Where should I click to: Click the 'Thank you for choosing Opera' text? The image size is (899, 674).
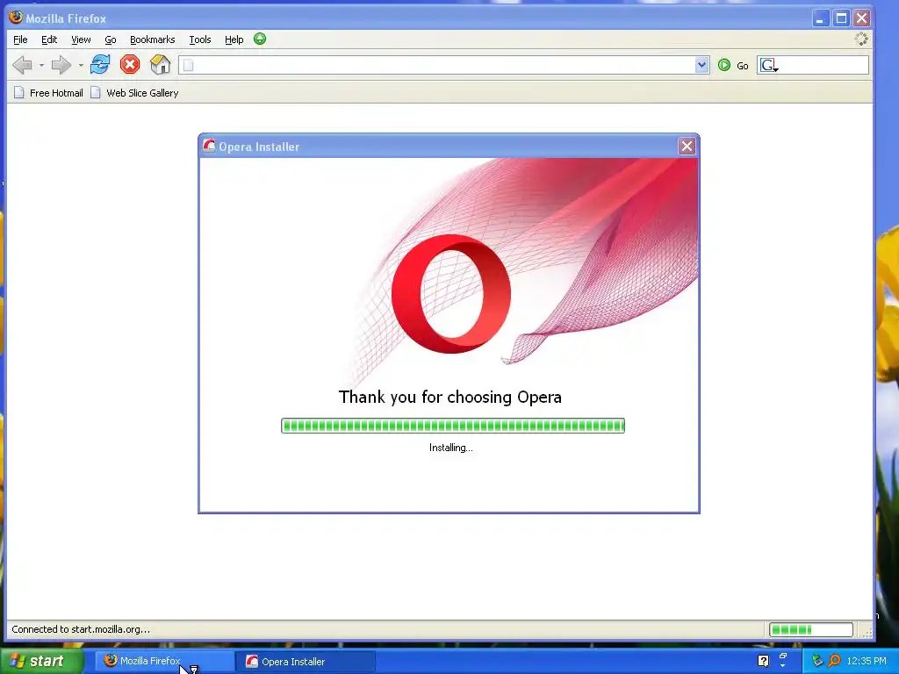pyautogui.click(x=450, y=398)
